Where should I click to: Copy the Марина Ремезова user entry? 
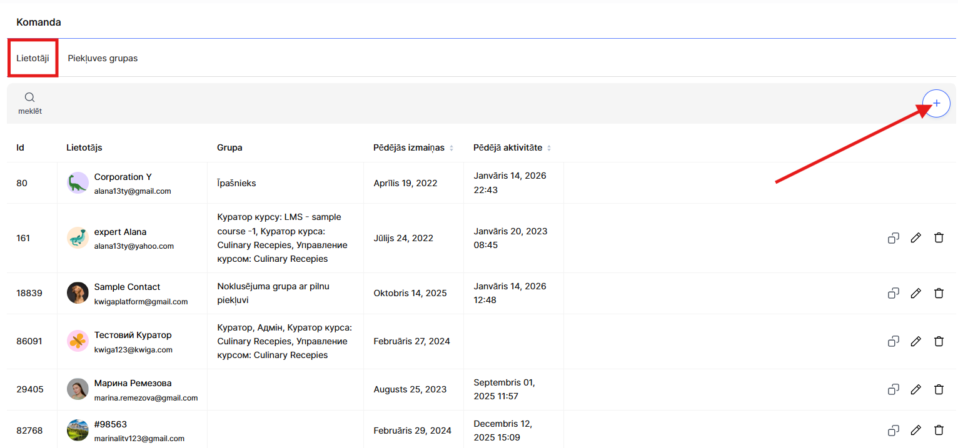pos(893,390)
